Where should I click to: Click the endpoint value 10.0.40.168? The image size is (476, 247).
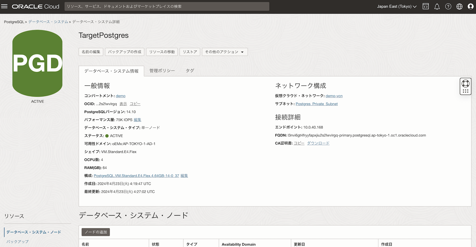(313, 127)
